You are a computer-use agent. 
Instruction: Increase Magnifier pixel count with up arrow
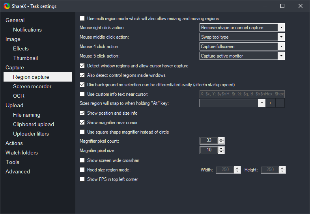(221, 139)
